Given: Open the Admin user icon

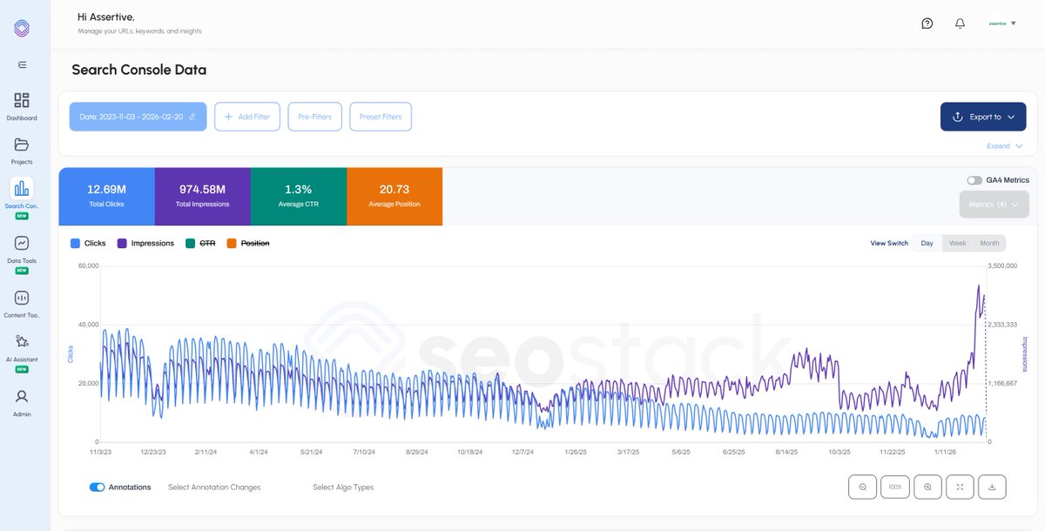Looking at the screenshot, I should pos(22,396).
